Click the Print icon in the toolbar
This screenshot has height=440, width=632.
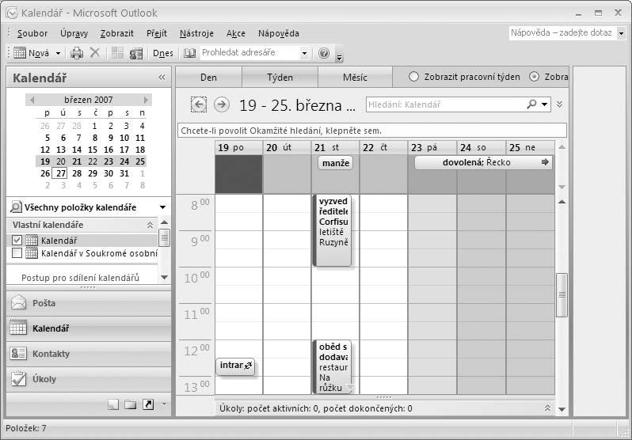[x=77, y=53]
